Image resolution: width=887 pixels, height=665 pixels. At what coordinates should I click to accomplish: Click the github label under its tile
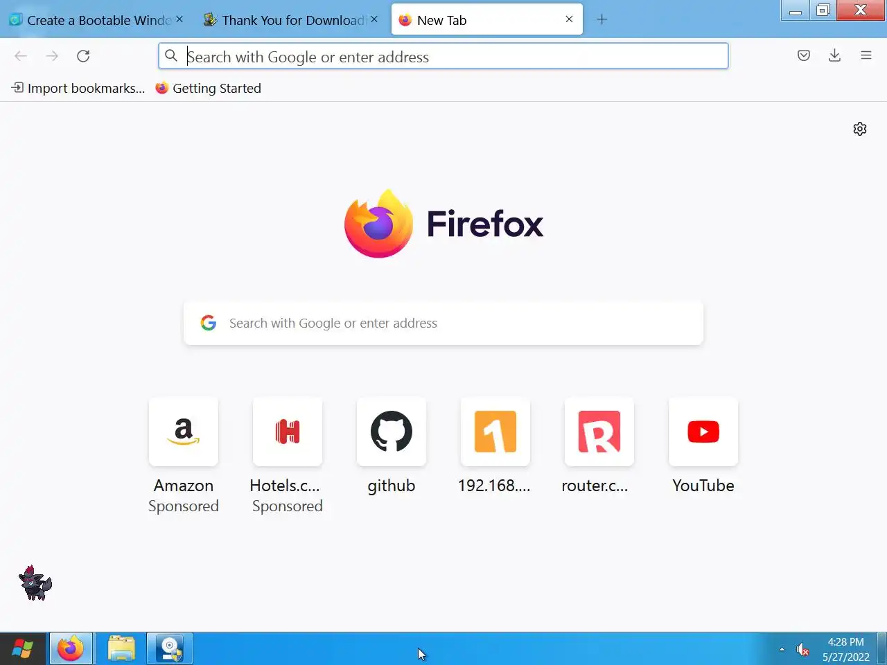pyautogui.click(x=392, y=486)
